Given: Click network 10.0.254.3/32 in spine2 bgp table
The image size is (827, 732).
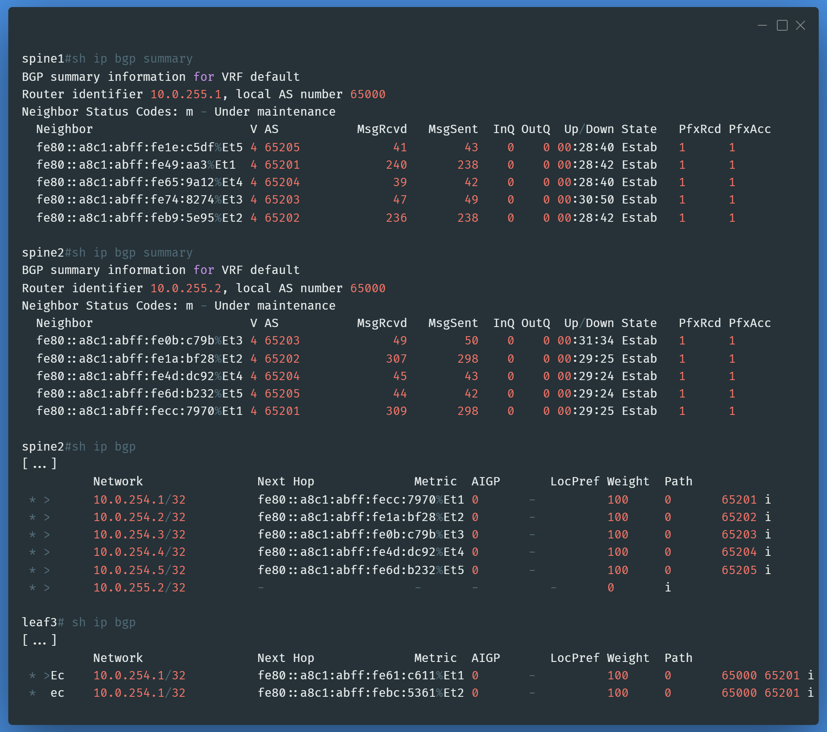Looking at the screenshot, I should pyautogui.click(x=139, y=535).
